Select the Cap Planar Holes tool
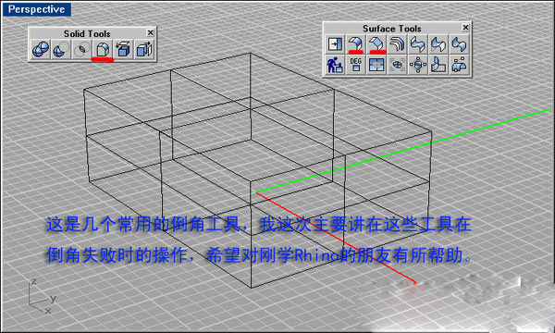The height and width of the screenshot is (333, 555). (x=123, y=49)
